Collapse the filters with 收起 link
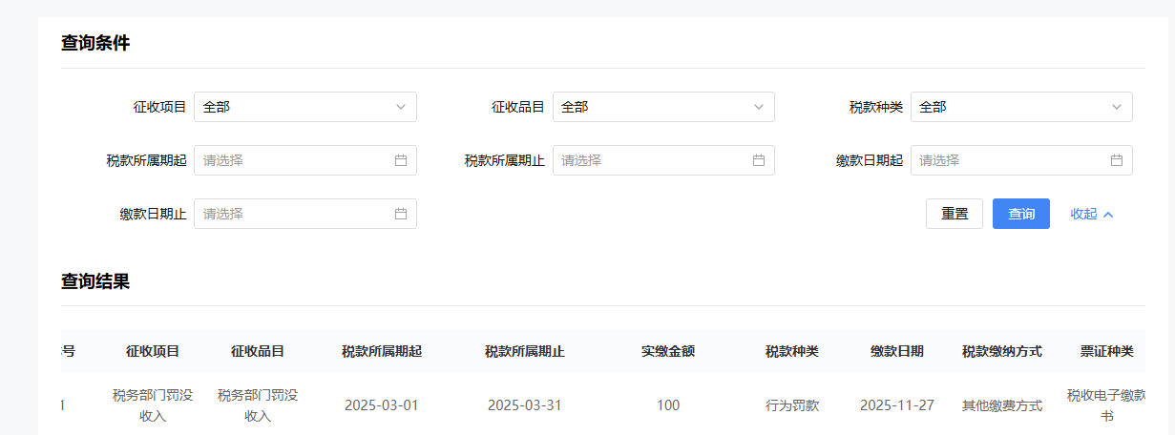This screenshot has width=1175, height=435. 1083,214
